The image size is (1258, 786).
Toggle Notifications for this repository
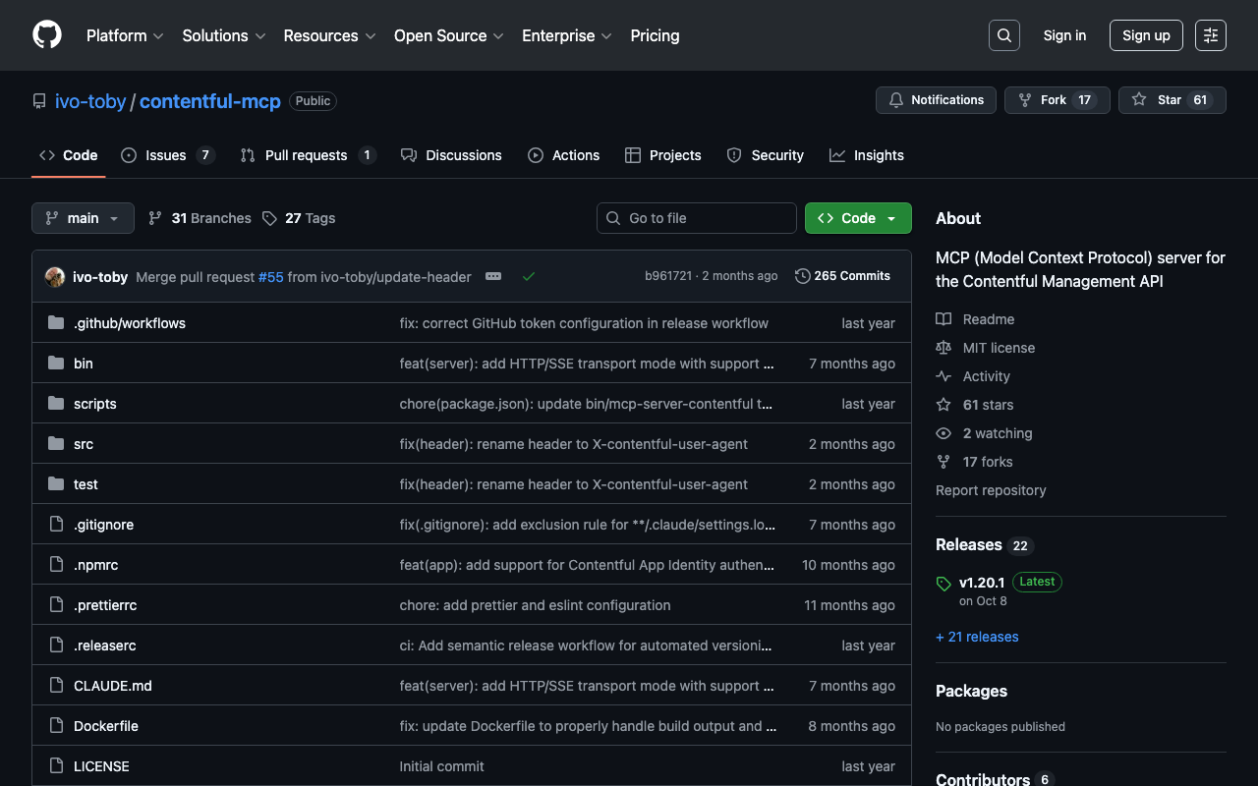(936, 100)
